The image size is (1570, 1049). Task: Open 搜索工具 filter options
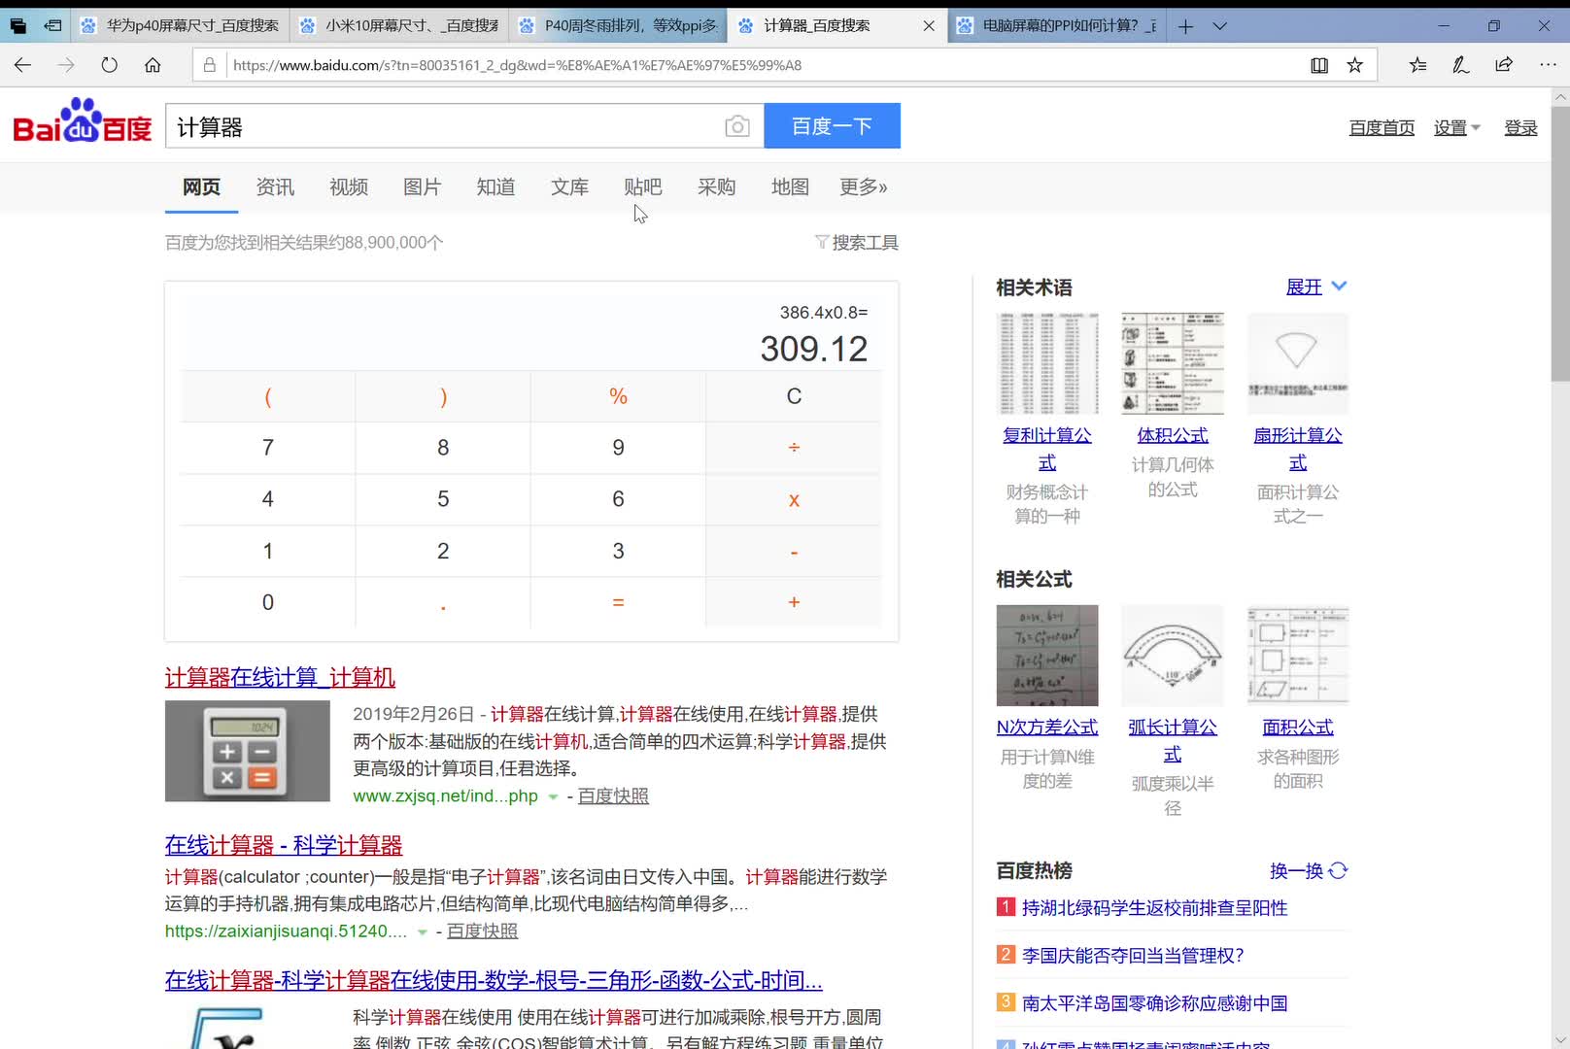pyautogui.click(x=857, y=242)
